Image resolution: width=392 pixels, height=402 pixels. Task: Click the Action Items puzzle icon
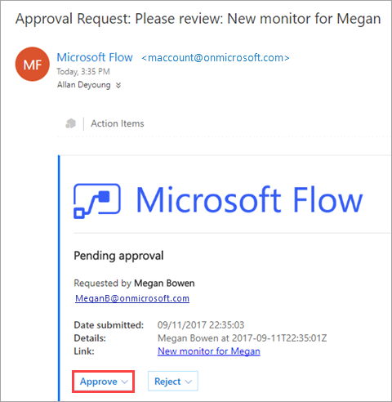pos(71,123)
